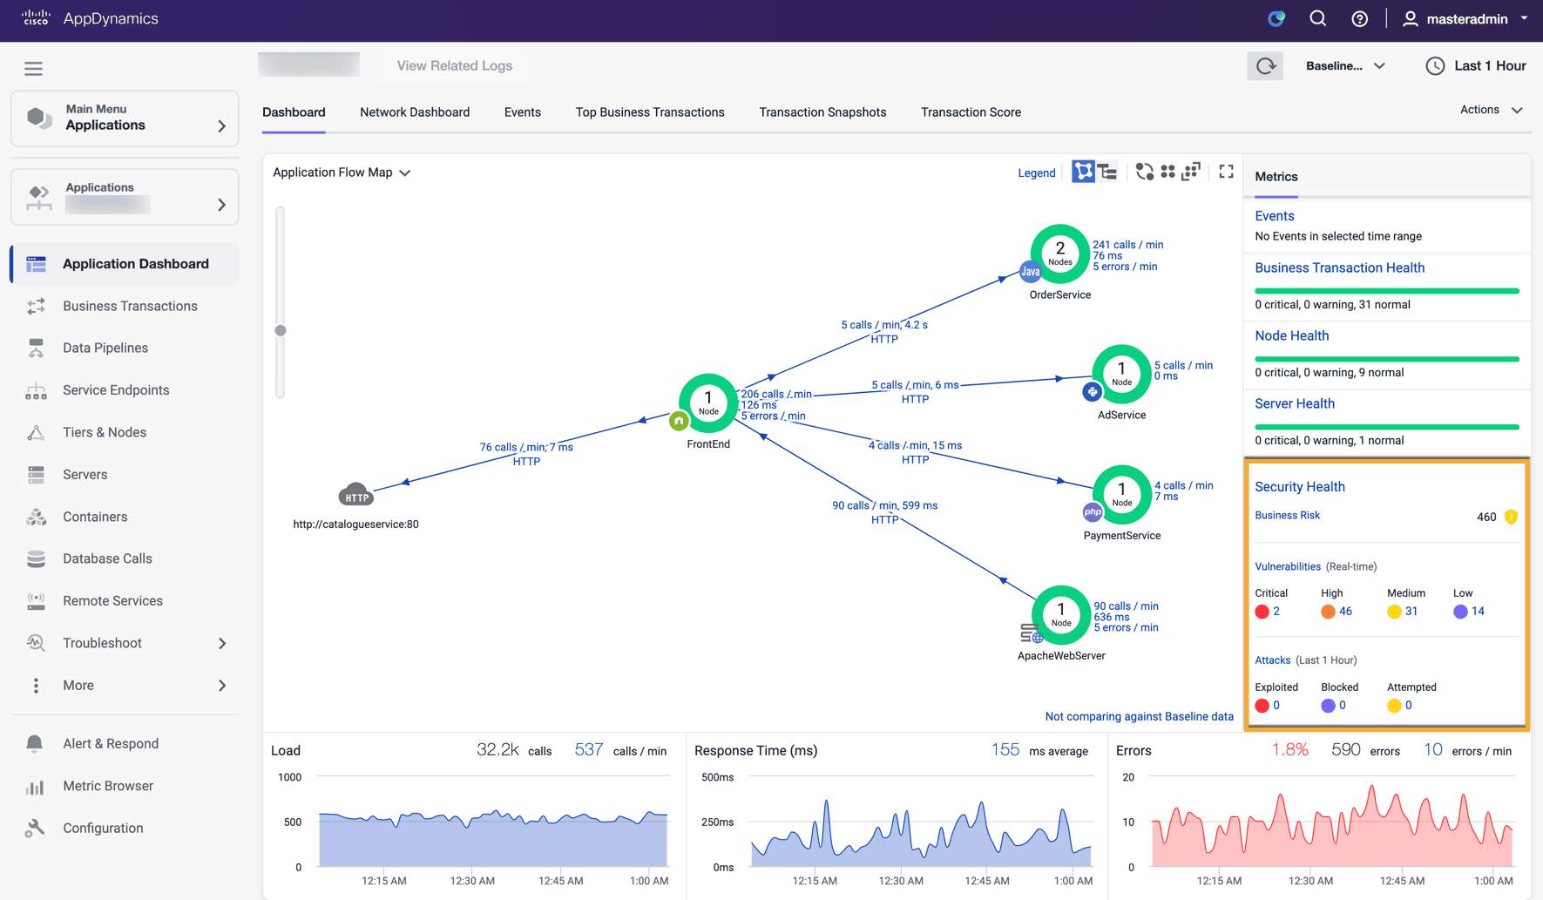Open search from the top navigation bar
This screenshot has width=1543, height=900.
coord(1317,18)
